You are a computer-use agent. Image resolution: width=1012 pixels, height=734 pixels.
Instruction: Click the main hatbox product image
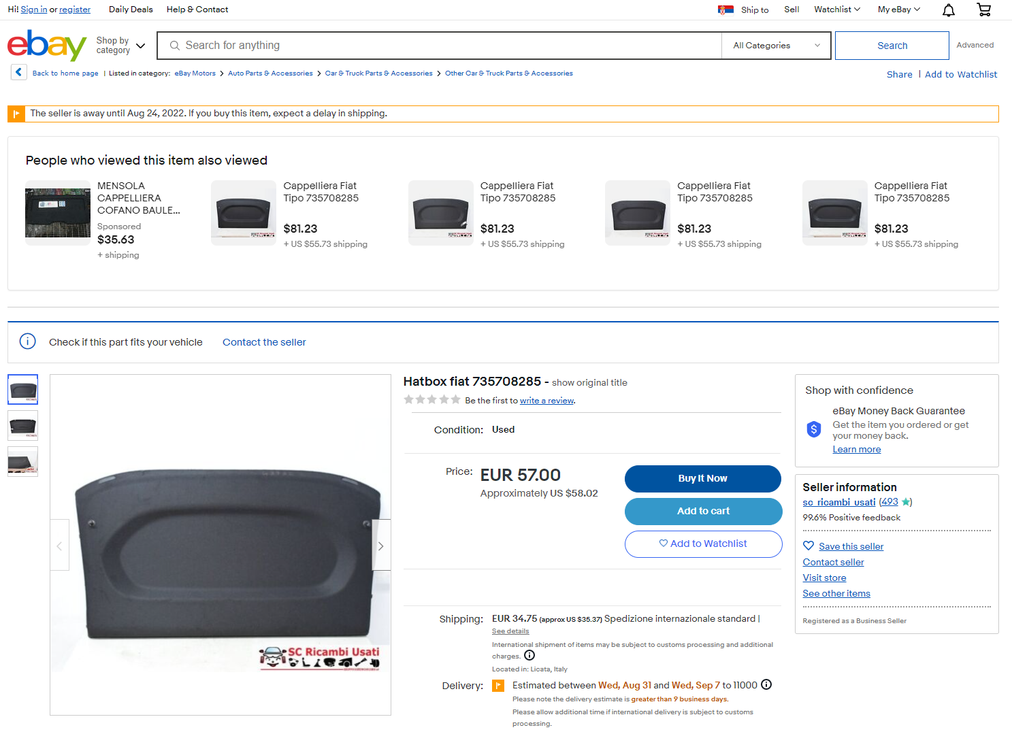tap(221, 545)
